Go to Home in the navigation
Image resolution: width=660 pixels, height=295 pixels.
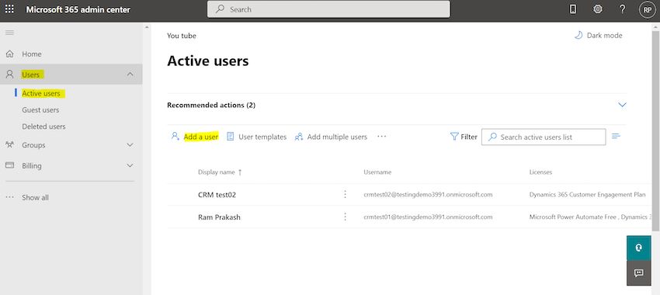[32, 54]
